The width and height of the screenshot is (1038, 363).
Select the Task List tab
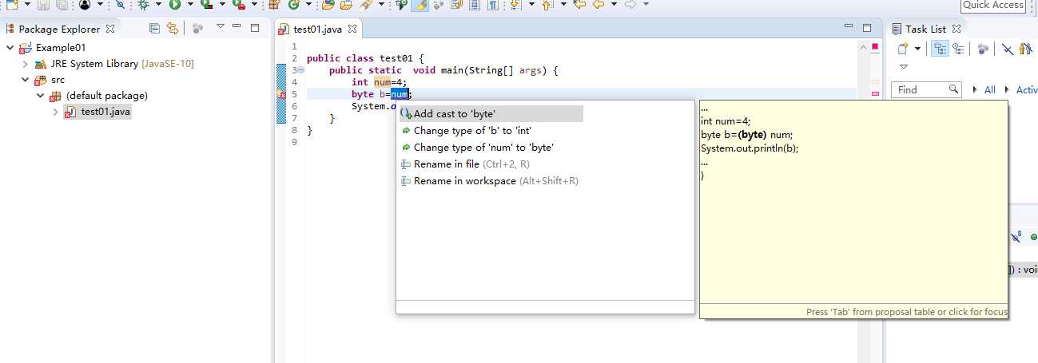click(925, 29)
